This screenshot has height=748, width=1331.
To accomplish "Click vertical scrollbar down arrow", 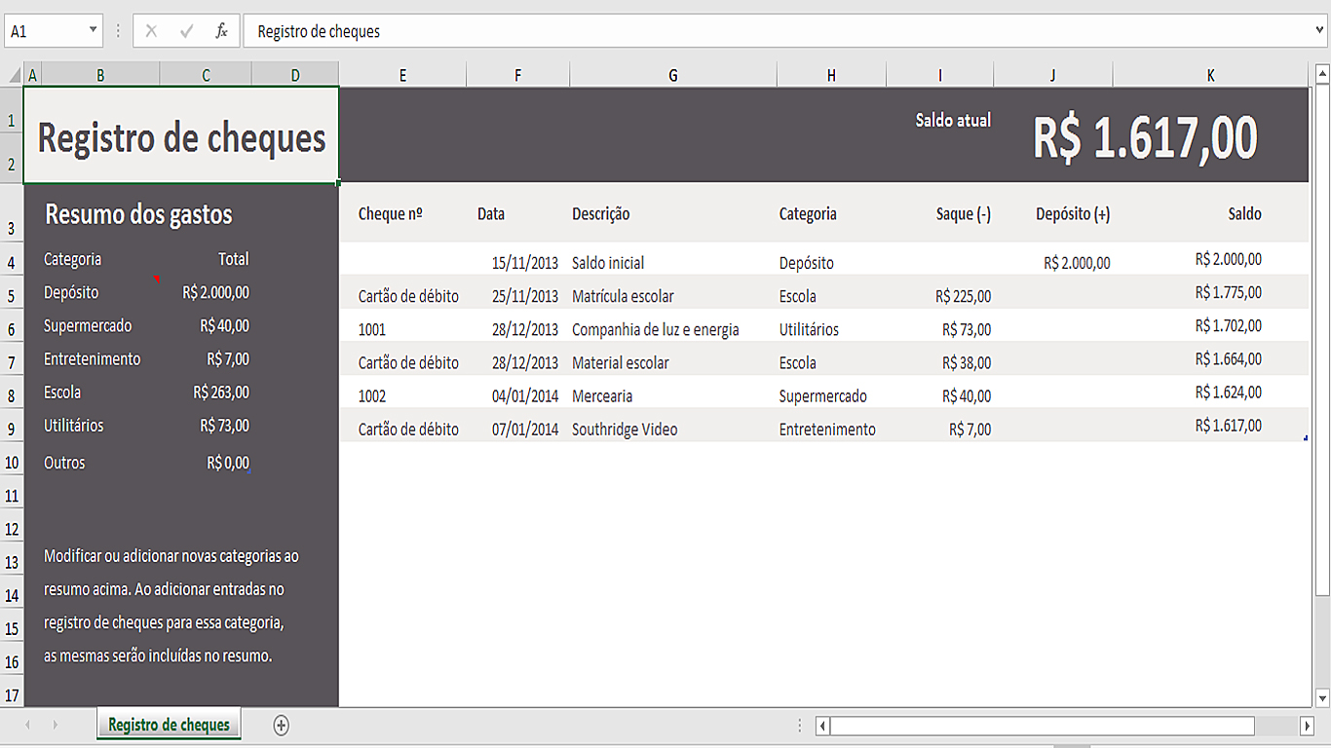I will coord(1322,698).
